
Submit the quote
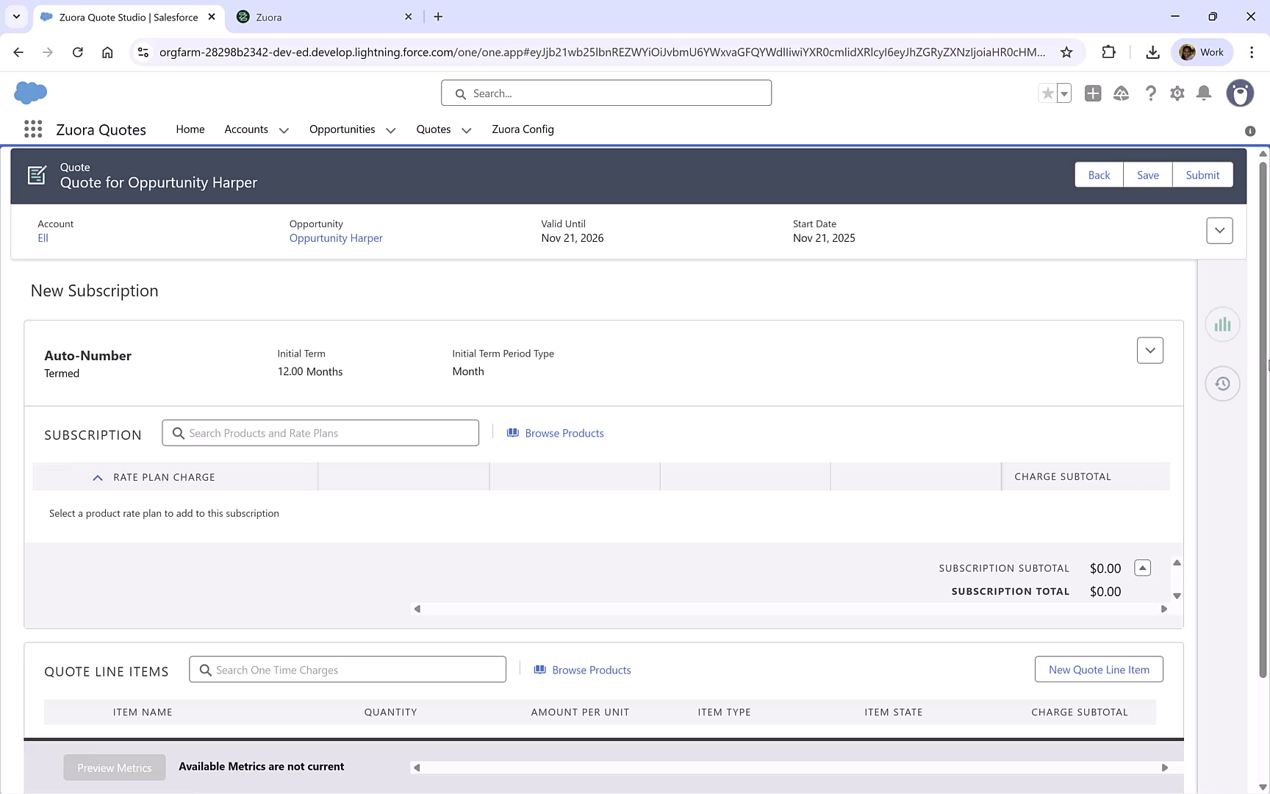[1202, 175]
